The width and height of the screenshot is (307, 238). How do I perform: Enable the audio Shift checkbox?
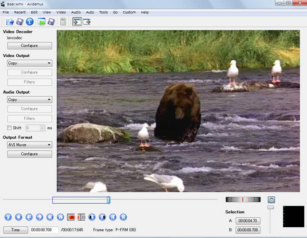coord(10,128)
